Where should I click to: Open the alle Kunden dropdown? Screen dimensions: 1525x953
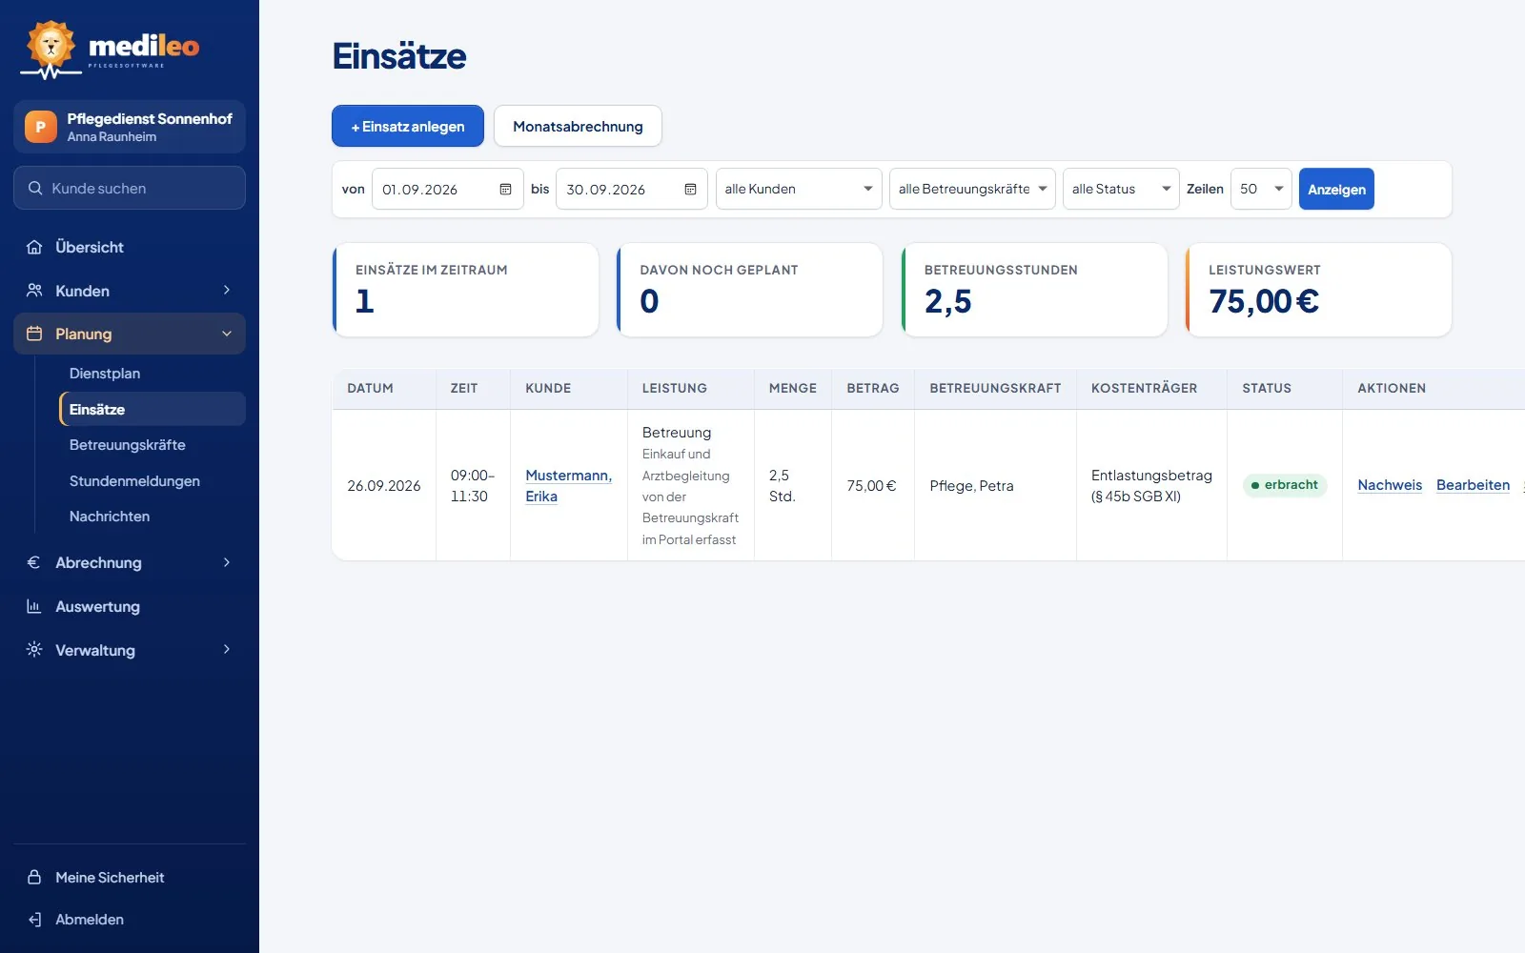coord(799,189)
